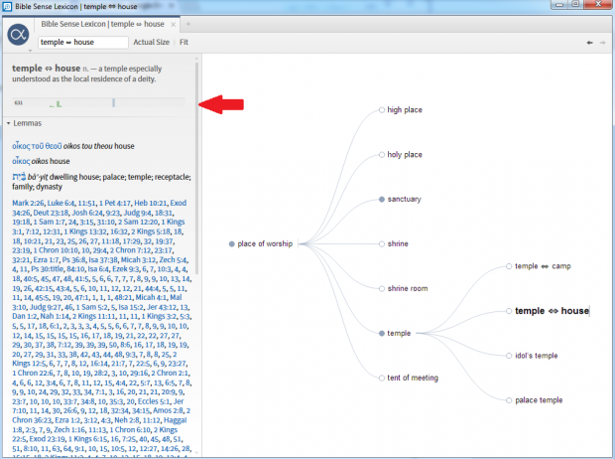Image resolution: width=615 pixels, height=459 pixels.
Task: Click the place of worship node circle
Action: (232, 243)
